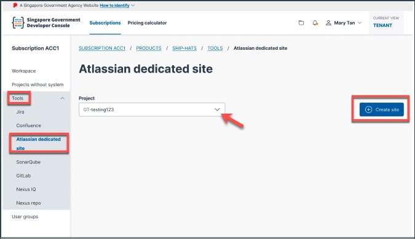Click the Atlassian dedicated site breadcrumb text
415x239 pixels.
point(261,48)
